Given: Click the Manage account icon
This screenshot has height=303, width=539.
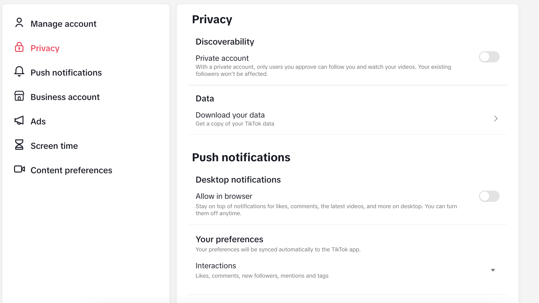Looking at the screenshot, I should [19, 23].
